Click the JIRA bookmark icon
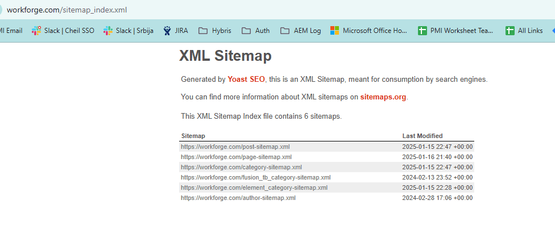Screen dimensions: 555x246 coord(167,31)
